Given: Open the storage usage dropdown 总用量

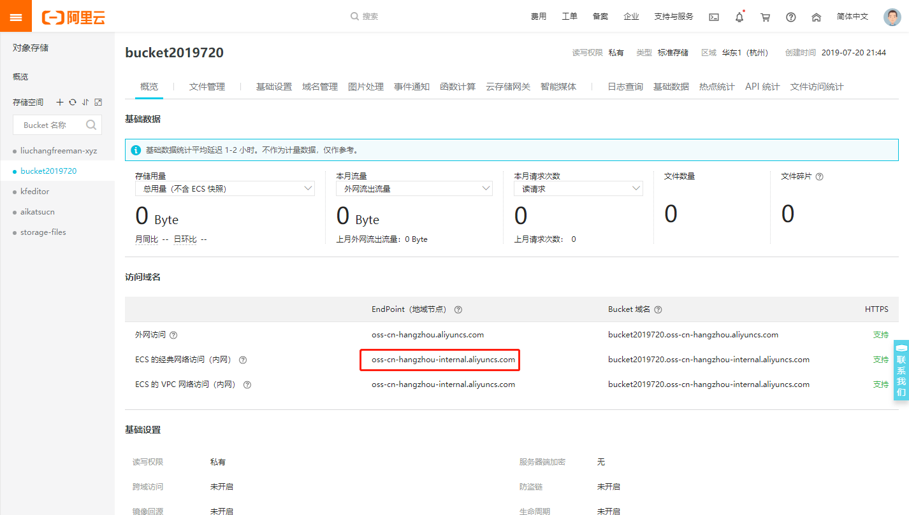Looking at the screenshot, I should [224, 188].
